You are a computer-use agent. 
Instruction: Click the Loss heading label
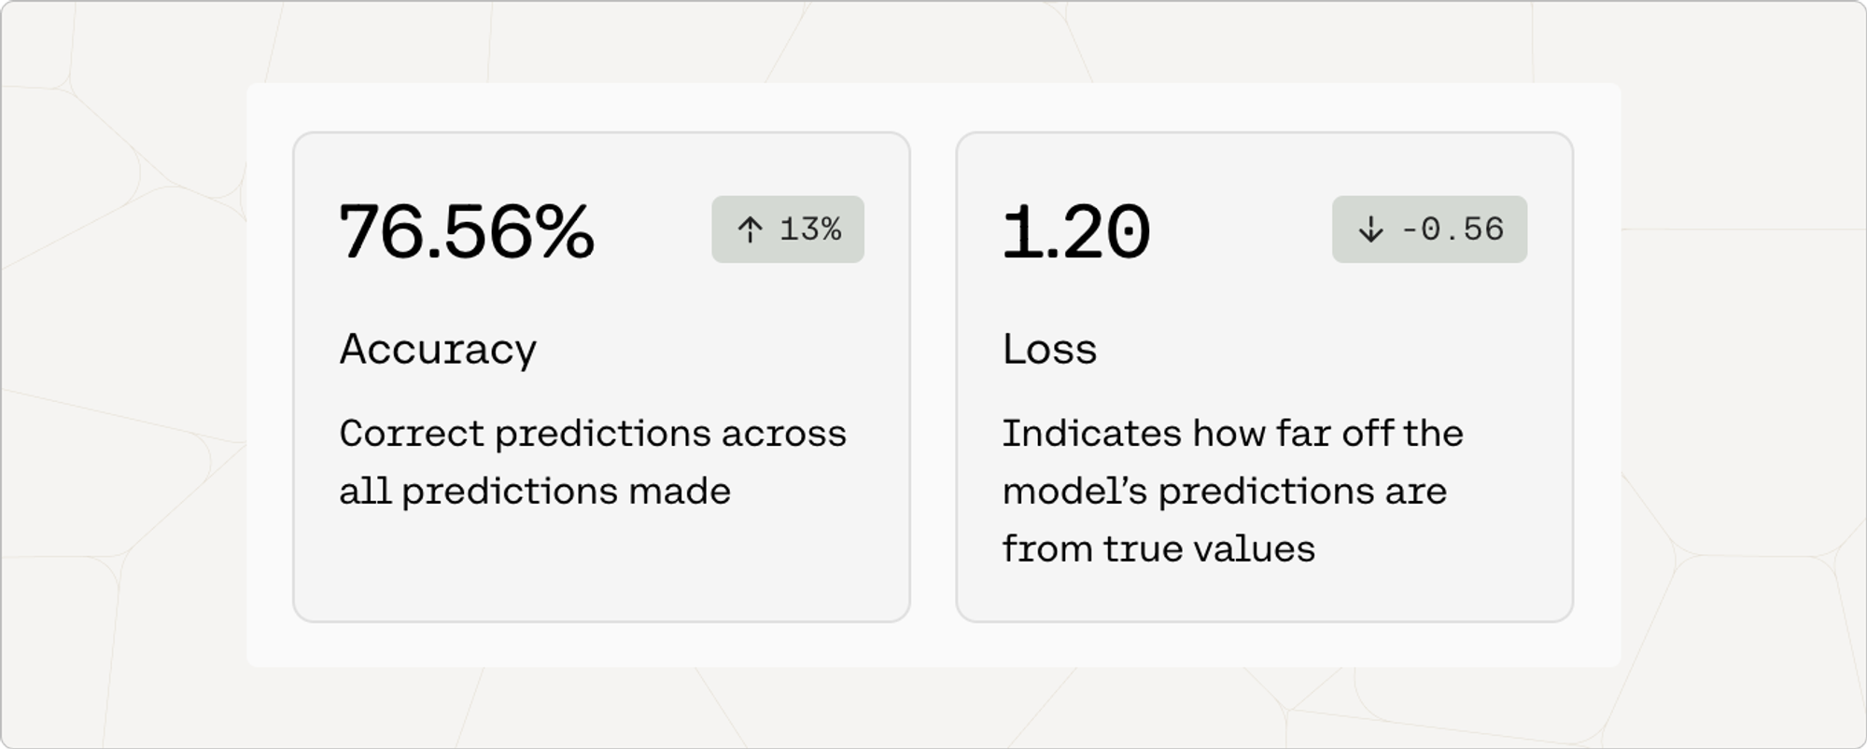click(x=1049, y=350)
